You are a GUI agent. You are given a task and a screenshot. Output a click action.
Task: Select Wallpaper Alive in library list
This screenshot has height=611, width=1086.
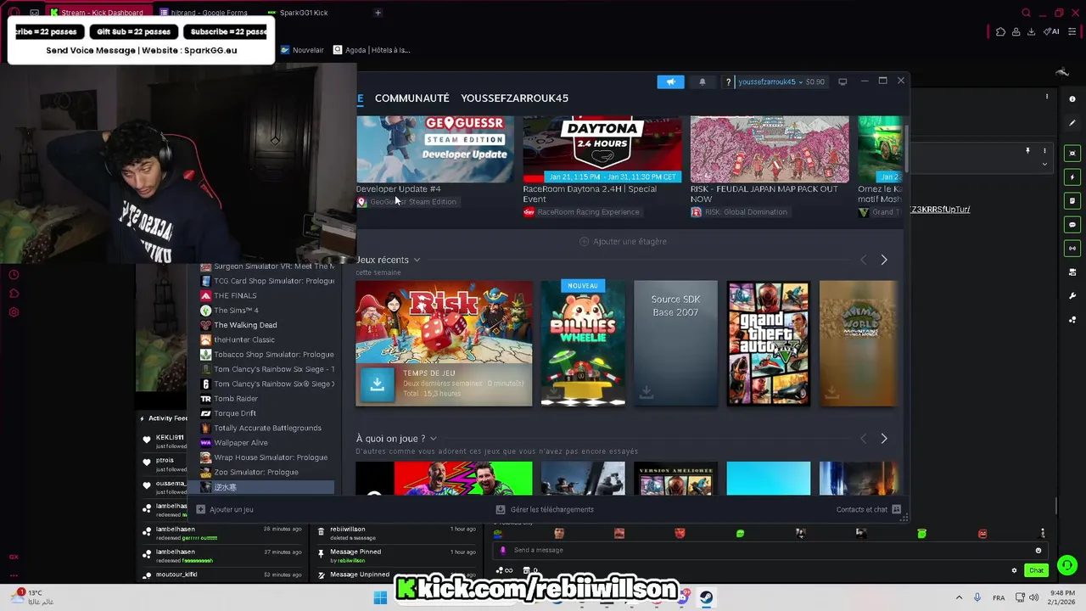tap(266, 443)
